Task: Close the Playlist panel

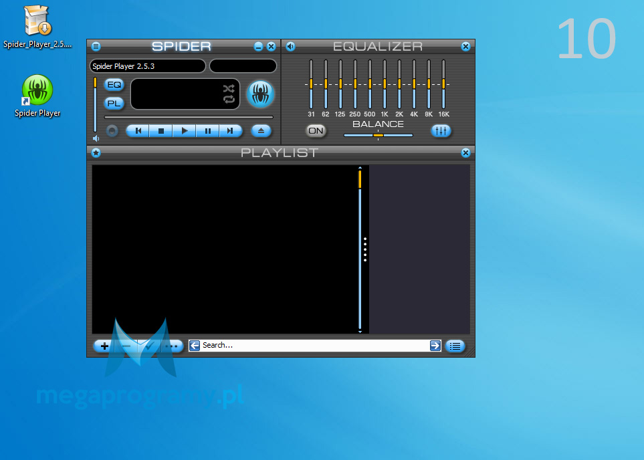Action: 465,153
